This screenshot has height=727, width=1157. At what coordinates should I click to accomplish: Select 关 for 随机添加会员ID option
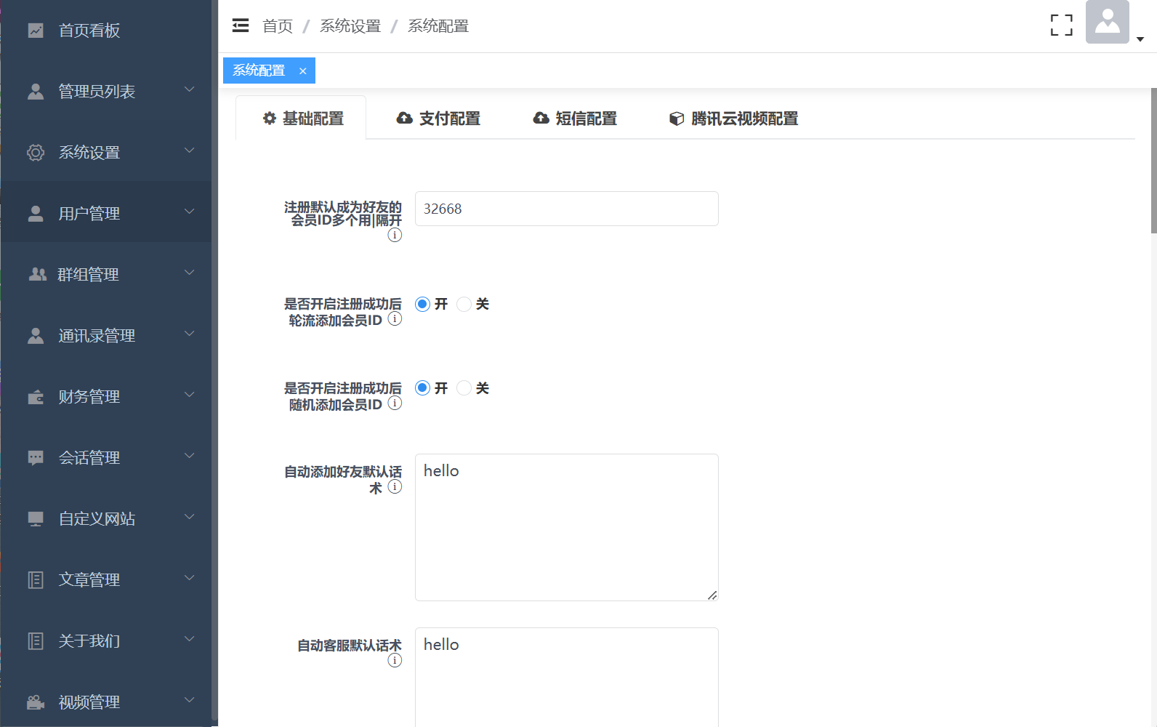coord(464,388)
